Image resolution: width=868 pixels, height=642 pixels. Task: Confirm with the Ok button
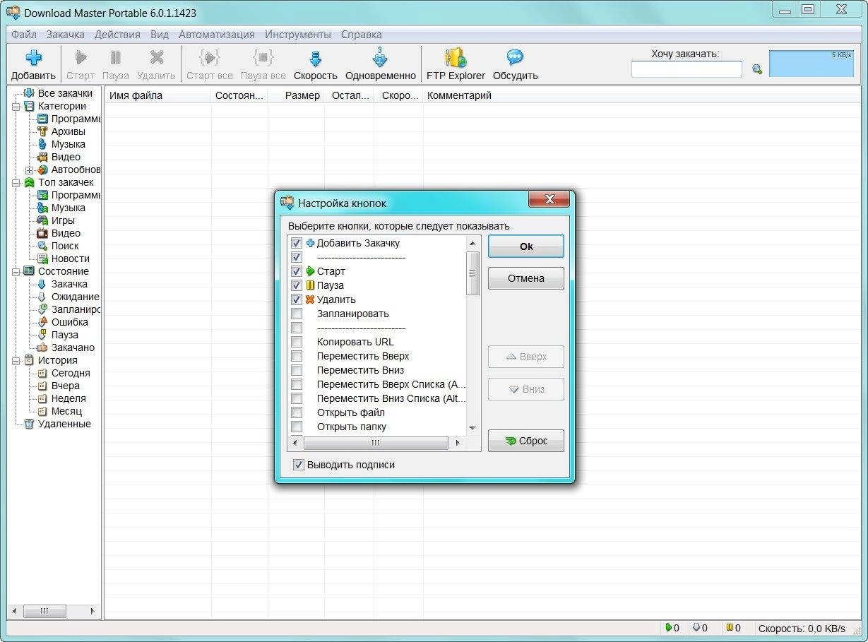tap(526, 246)
